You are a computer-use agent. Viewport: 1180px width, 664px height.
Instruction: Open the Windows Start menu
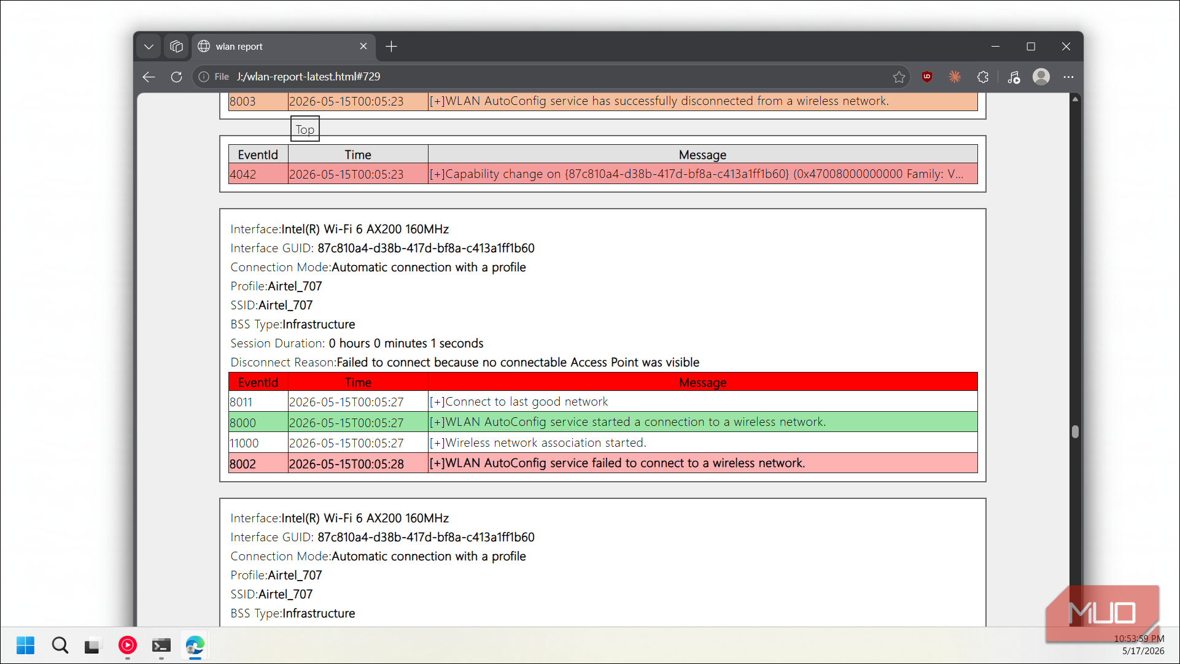point(25,646)
